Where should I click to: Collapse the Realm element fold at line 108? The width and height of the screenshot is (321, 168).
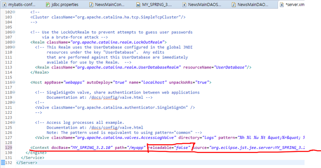[14, 42]
